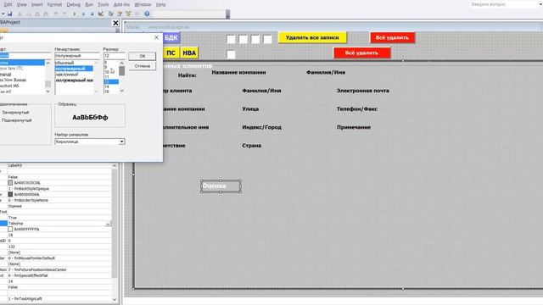Click the Break pause icon in the toolbar
The image size is (543, 305).
[83, 14]
